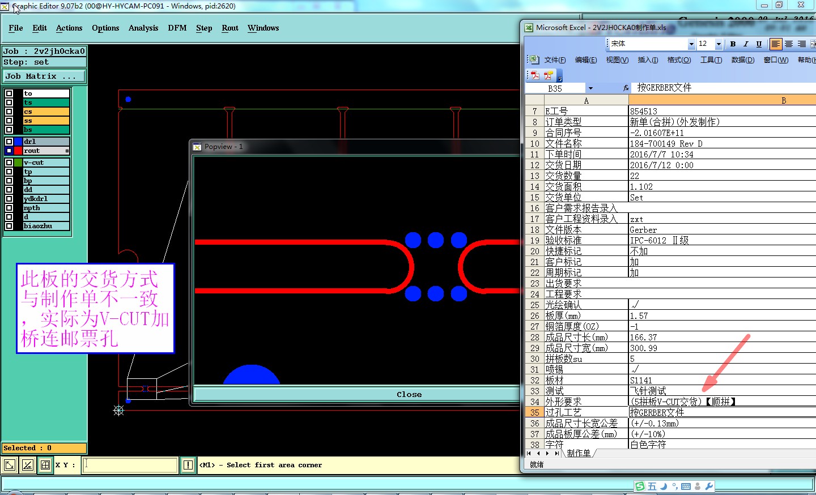Click the Job Matrix button
The width and height of the screenshot is (816, 495).
44,76
